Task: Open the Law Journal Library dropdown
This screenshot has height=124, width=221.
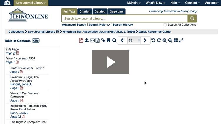Action: point(31,3)
